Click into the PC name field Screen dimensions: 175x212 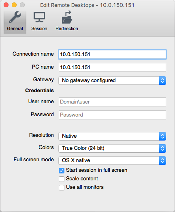[112, 67]
